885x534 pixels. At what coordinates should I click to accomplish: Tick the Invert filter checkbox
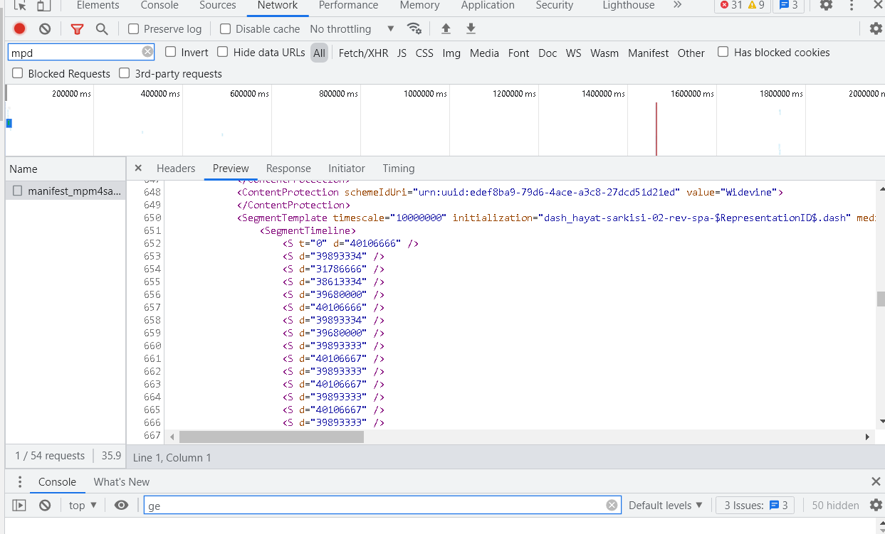[171, 52]
